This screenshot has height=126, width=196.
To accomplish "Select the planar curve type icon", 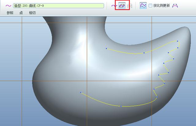I will tap(122, 5).
